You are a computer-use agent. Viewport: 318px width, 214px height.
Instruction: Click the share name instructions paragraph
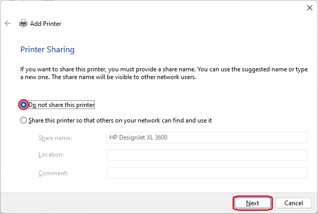[164, 73]
